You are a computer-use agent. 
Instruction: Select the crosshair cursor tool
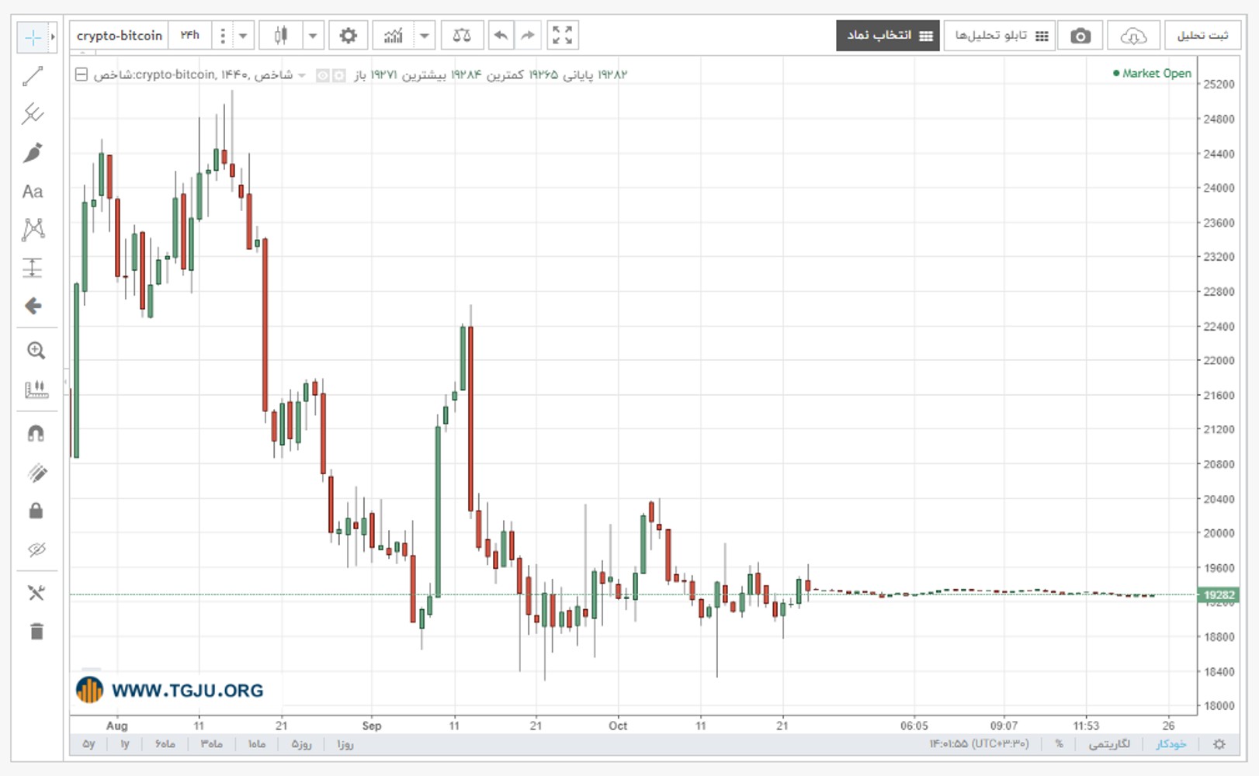[33, 36]
